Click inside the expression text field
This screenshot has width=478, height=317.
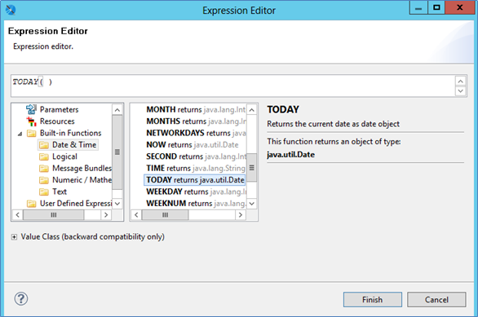coord(233,86)
